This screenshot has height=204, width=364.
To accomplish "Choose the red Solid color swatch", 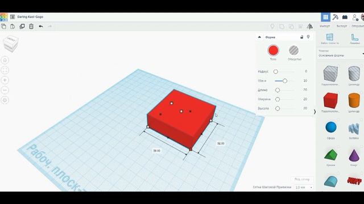I will pos(273,50).
